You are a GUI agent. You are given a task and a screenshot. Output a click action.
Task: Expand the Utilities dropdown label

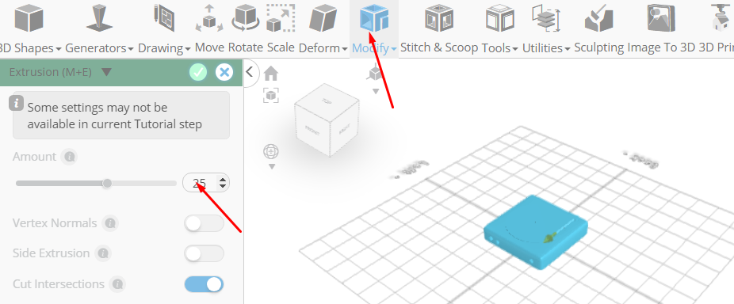coord(546,47)
